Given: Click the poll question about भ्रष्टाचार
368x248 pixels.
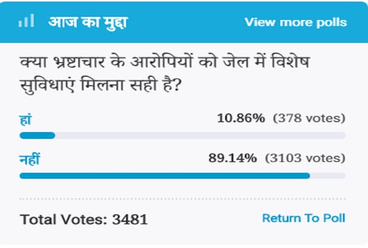Looking at the screenshot, I should 165,73.
